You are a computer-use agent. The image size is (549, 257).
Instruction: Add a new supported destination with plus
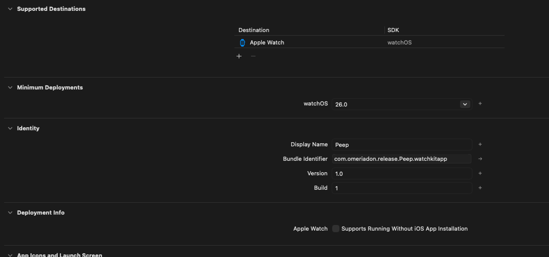(239, 56)
